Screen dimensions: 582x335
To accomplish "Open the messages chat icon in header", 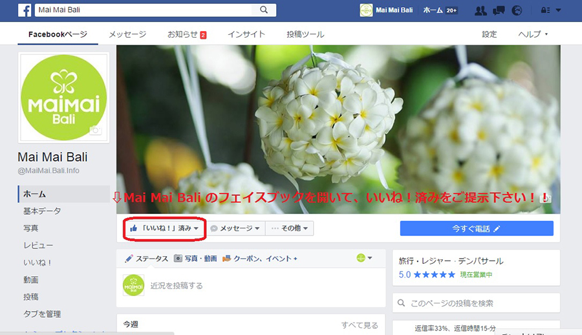I will click(499, 10).
